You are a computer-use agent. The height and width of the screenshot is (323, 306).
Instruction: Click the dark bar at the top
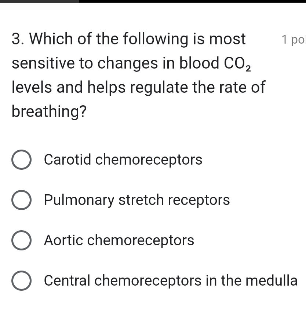pos(153,2)
